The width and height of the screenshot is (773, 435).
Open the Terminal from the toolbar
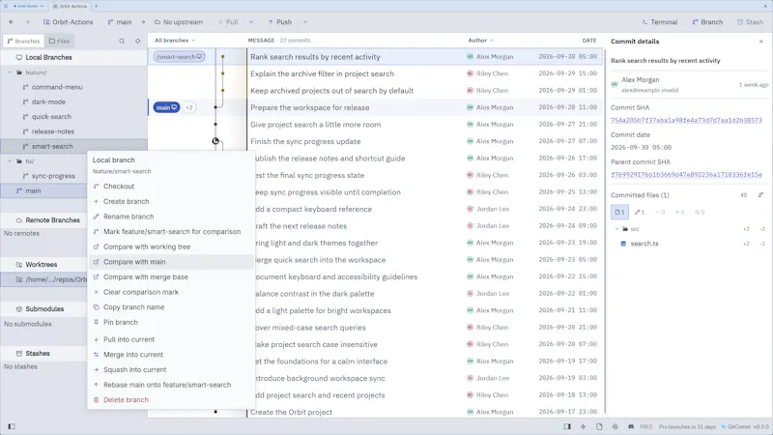coord(659,22)
